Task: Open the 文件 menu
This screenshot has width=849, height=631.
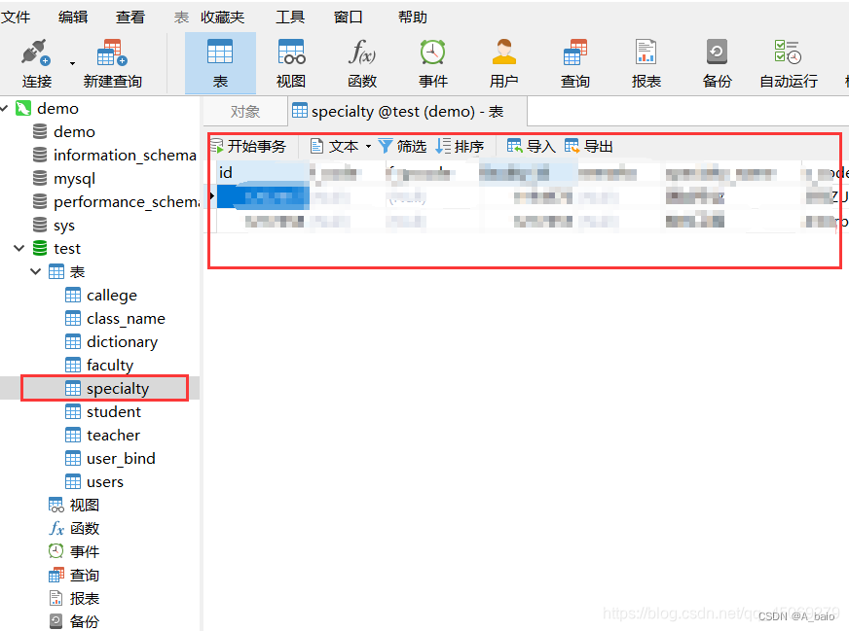Action: (x=16, y=18)
